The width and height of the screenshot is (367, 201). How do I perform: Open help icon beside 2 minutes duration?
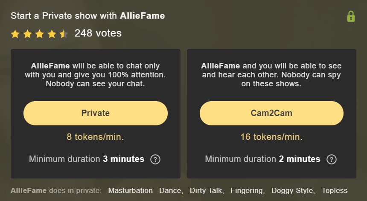332,159
